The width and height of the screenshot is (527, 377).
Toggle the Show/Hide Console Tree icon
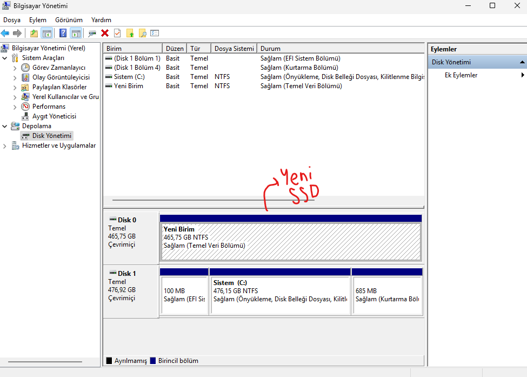tap(46, 34)
